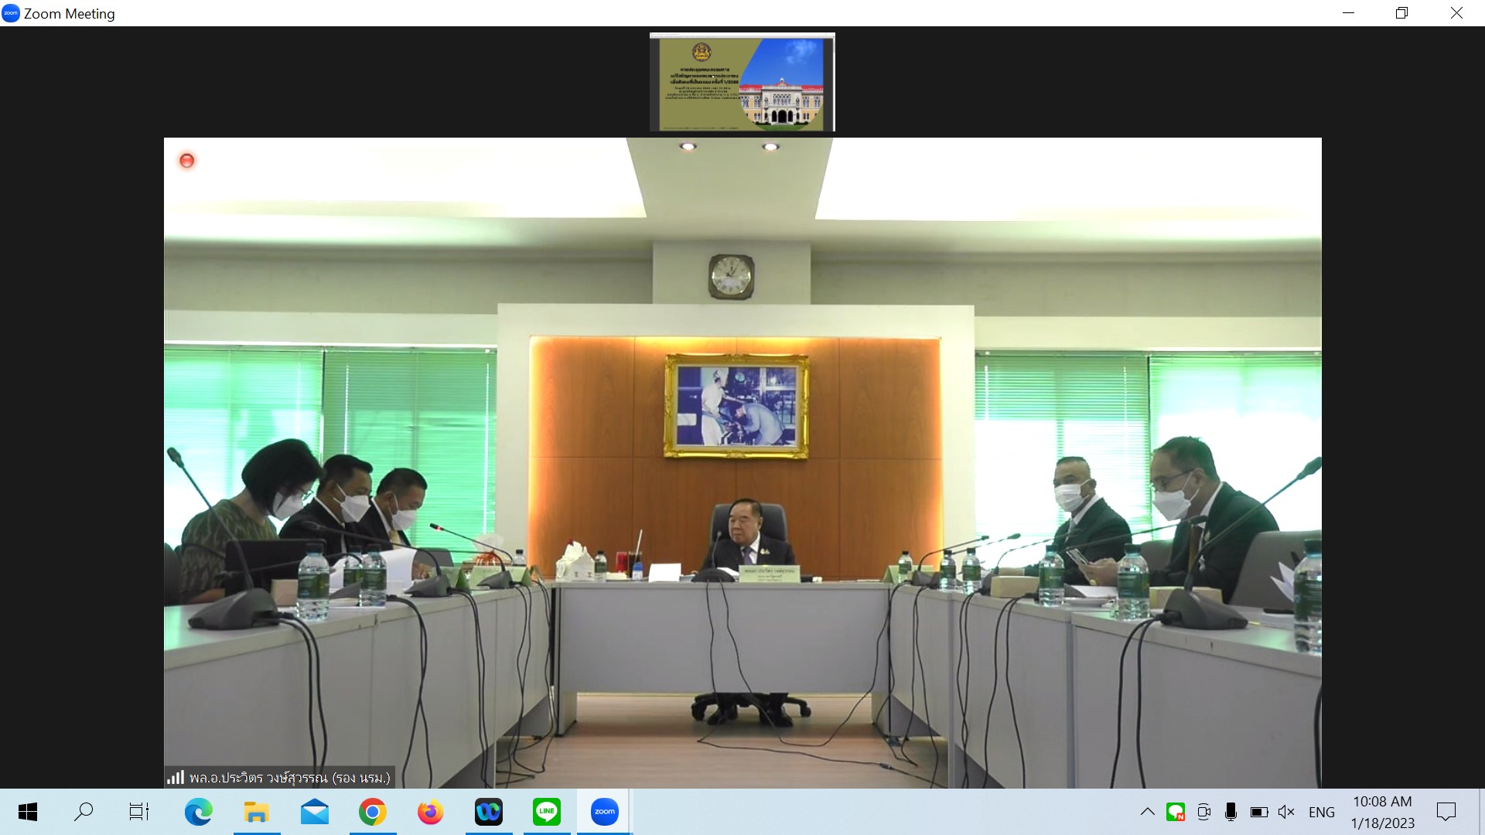This screenshot has height=835, width=1485.
Task: Launch Google Chrome from taskbar
Action: click(372, 812)
